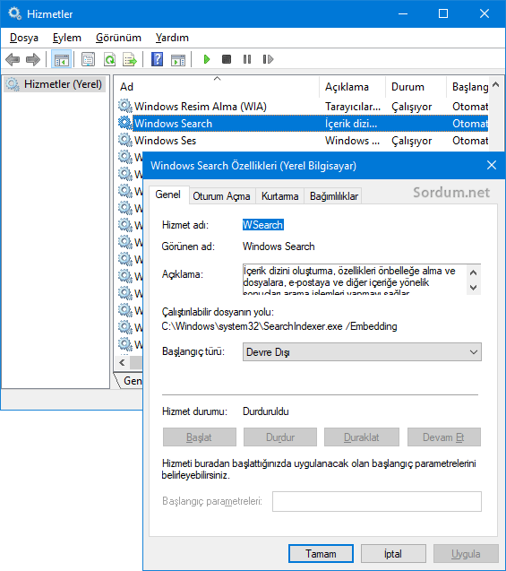Open the Help question-mark toolbar icon
506x571 pixels.
coord(157,59)
